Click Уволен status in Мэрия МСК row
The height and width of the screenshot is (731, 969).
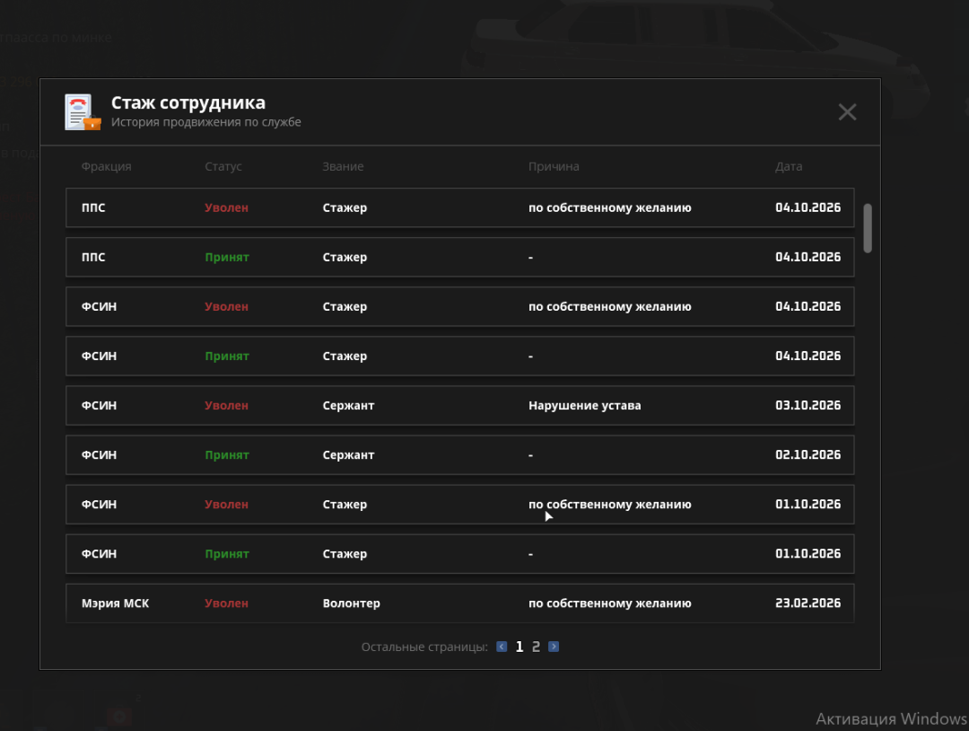(x=226, y=603)
